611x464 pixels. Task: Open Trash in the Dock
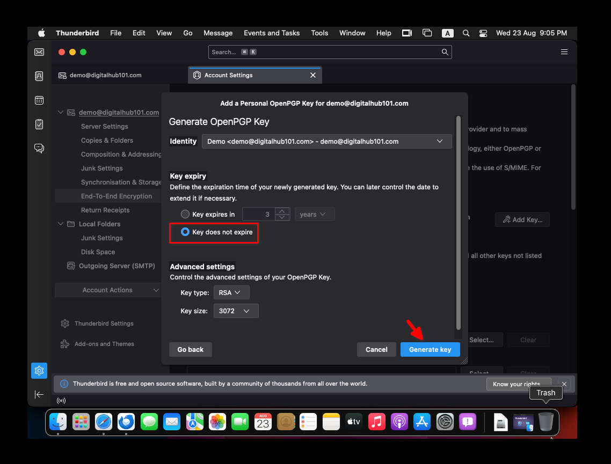point(545,422)
